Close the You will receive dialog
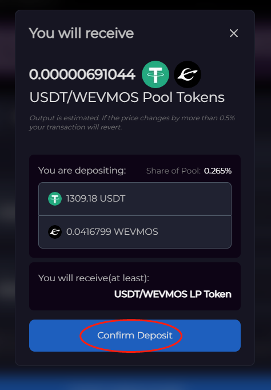 pyautogui.click(x=234, y=33)
